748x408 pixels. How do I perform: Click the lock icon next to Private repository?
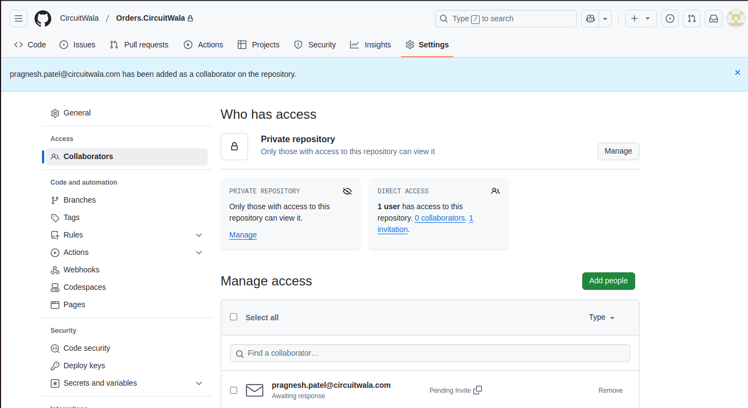[234, 147]
